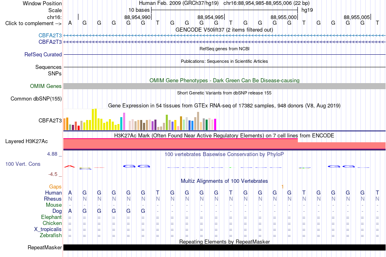Click the 'Click to complement -->' label
386x257 pixels.
click(x=33, y=24)
